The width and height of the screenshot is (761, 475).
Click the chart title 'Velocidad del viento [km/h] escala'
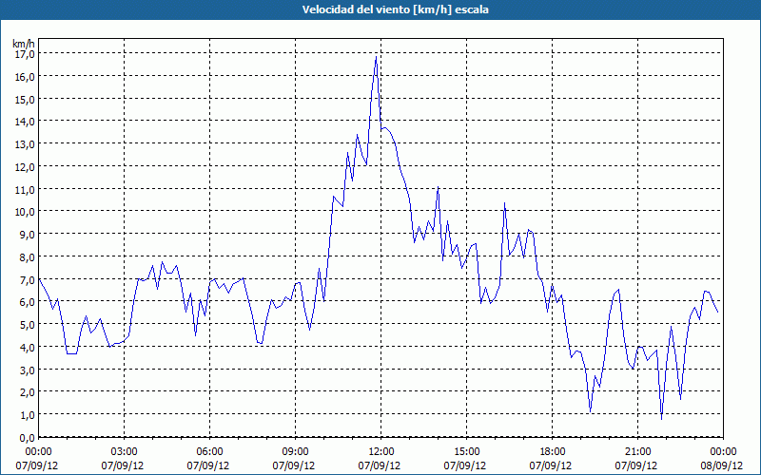tap(395, 9)
